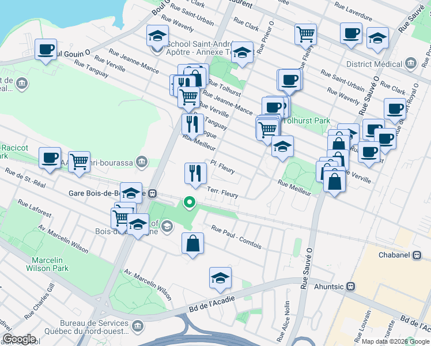431x346 pixels.
Task: Open the grocery cart marker left of Tolhurst Park
Action: coord(268,130)
